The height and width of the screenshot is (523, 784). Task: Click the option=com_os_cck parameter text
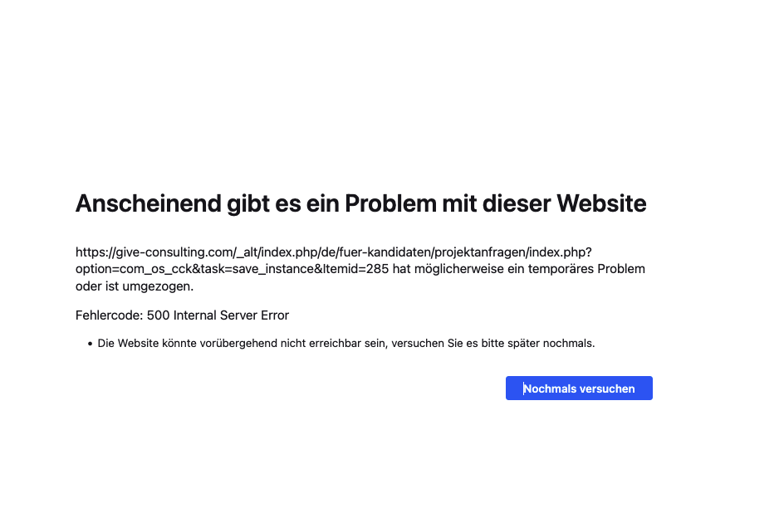pyautogui.click(x=134, y=269)
